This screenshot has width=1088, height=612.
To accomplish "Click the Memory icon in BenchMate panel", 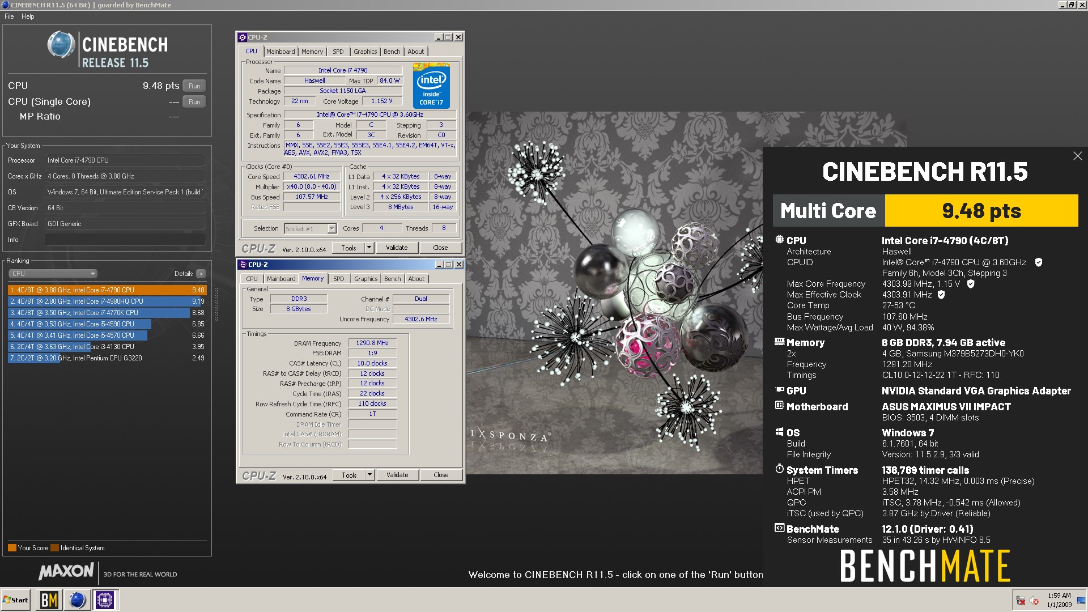I will coord(780,342).
